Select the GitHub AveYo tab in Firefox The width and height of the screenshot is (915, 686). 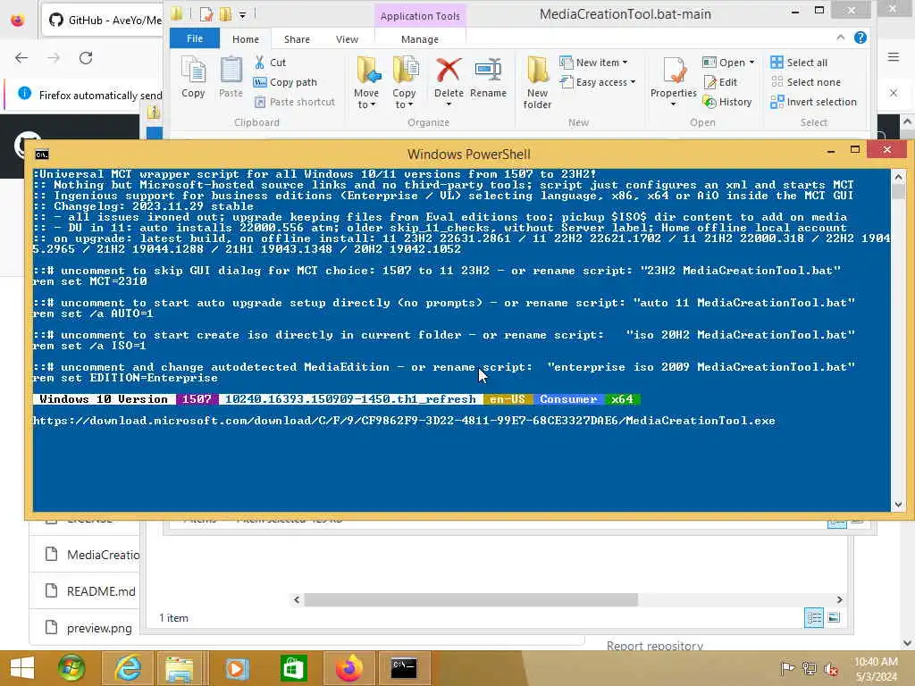pyautogui.click(x=104, y=20)
